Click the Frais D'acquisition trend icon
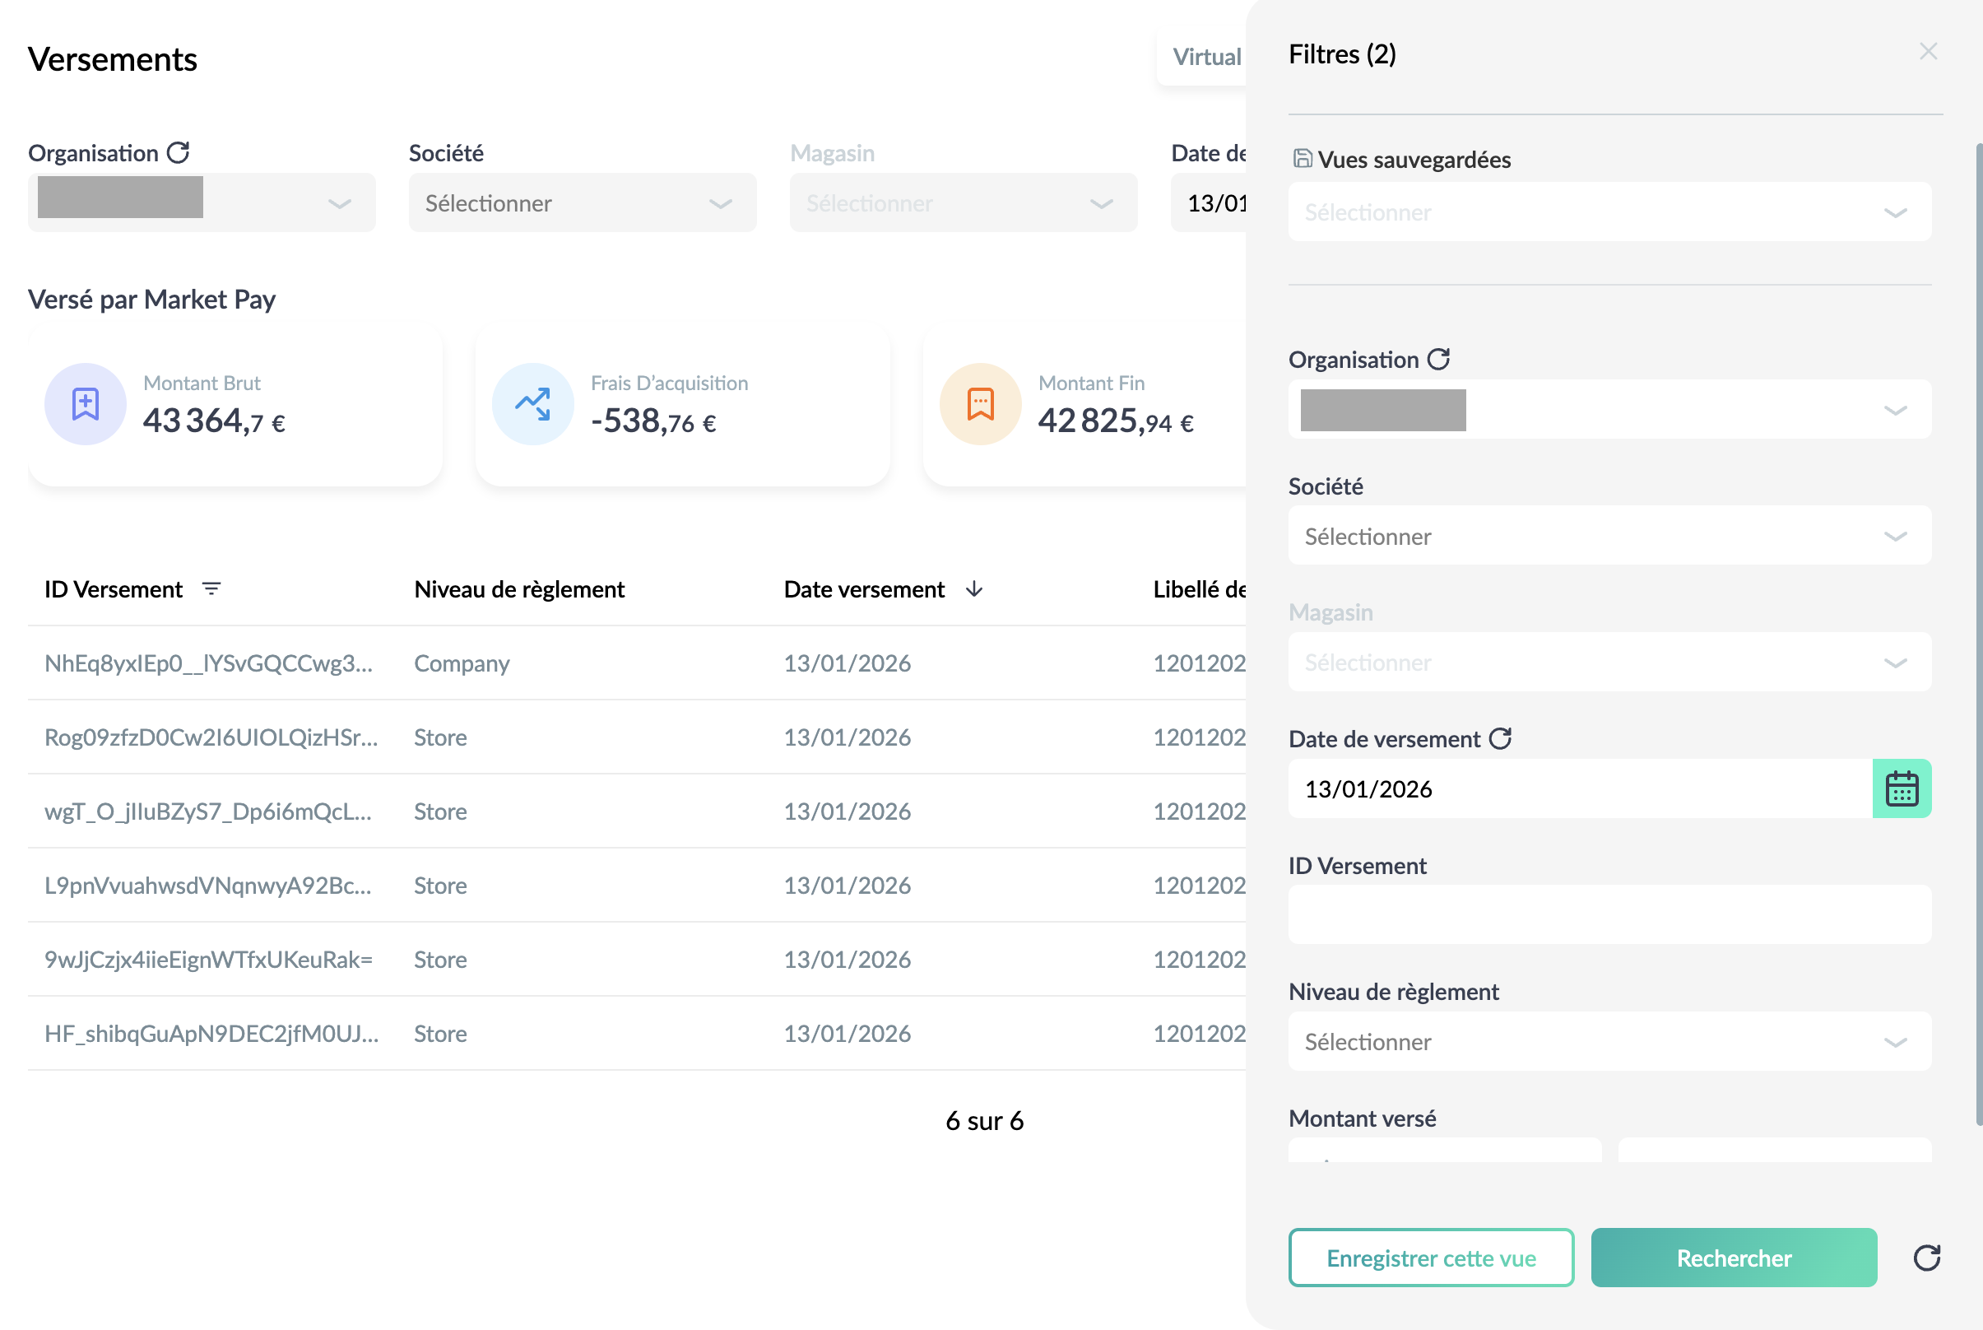 tap(533, 405)
